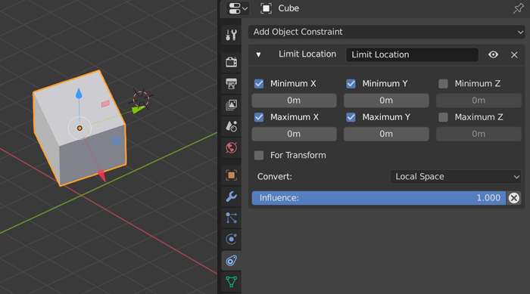Click the Minimum Y value field
Screen dimensions: 530x294
[x=386, y=101]
